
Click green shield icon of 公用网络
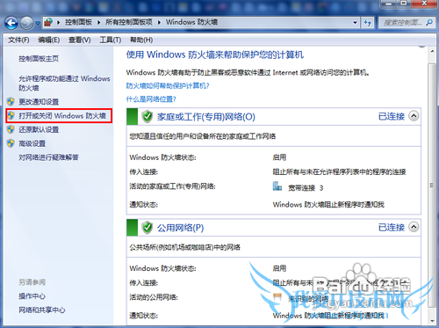[148, 228]
